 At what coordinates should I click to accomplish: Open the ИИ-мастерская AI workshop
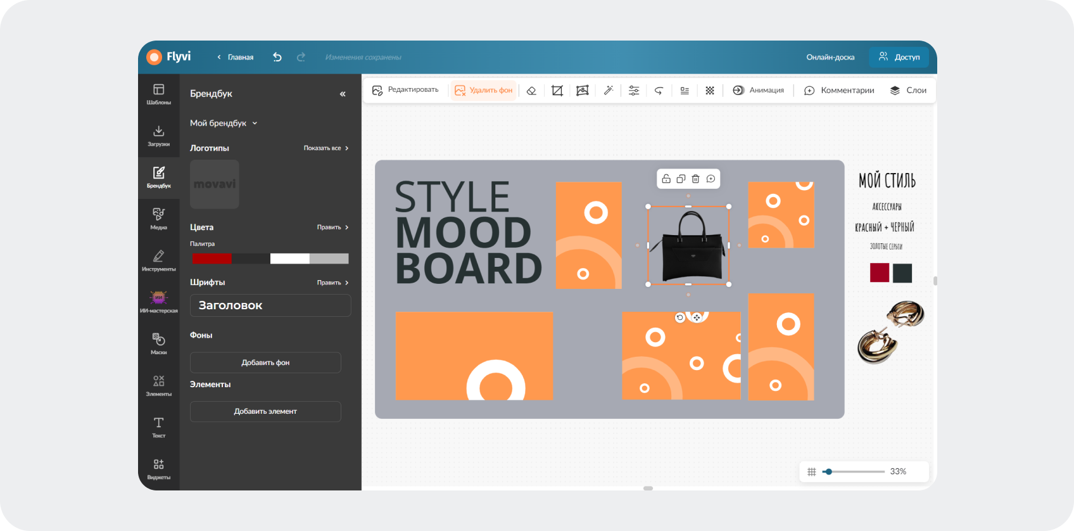coord(158,302)
